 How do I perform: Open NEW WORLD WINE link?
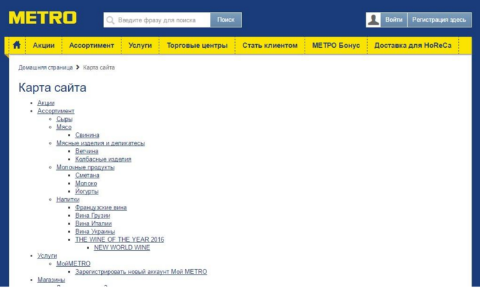pyautogui.click(x=122, y=247)
